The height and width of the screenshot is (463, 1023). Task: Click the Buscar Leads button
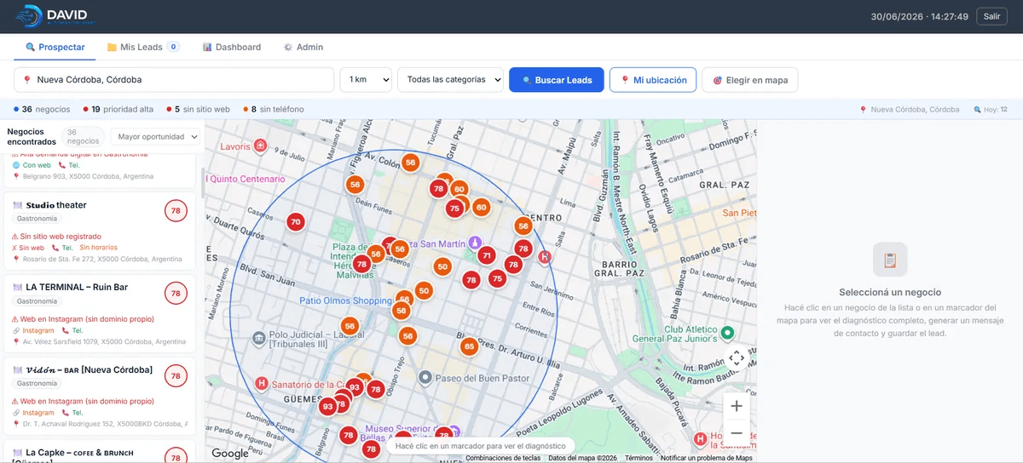pyautogui.click(x=557, y=80)
